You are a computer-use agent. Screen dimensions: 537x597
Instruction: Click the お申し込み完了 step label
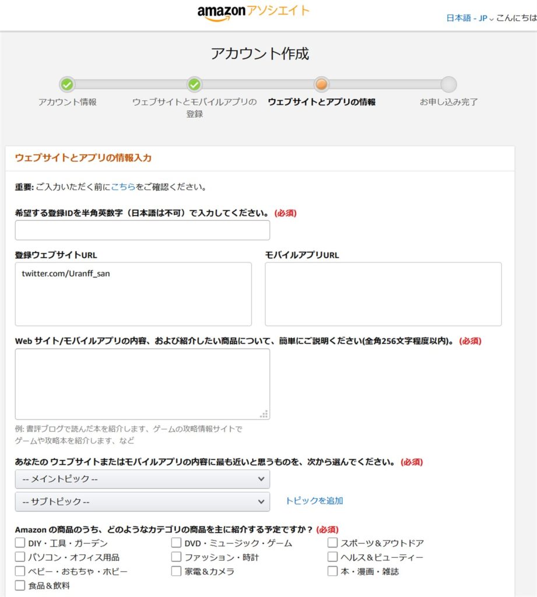(x=448, y=102)
